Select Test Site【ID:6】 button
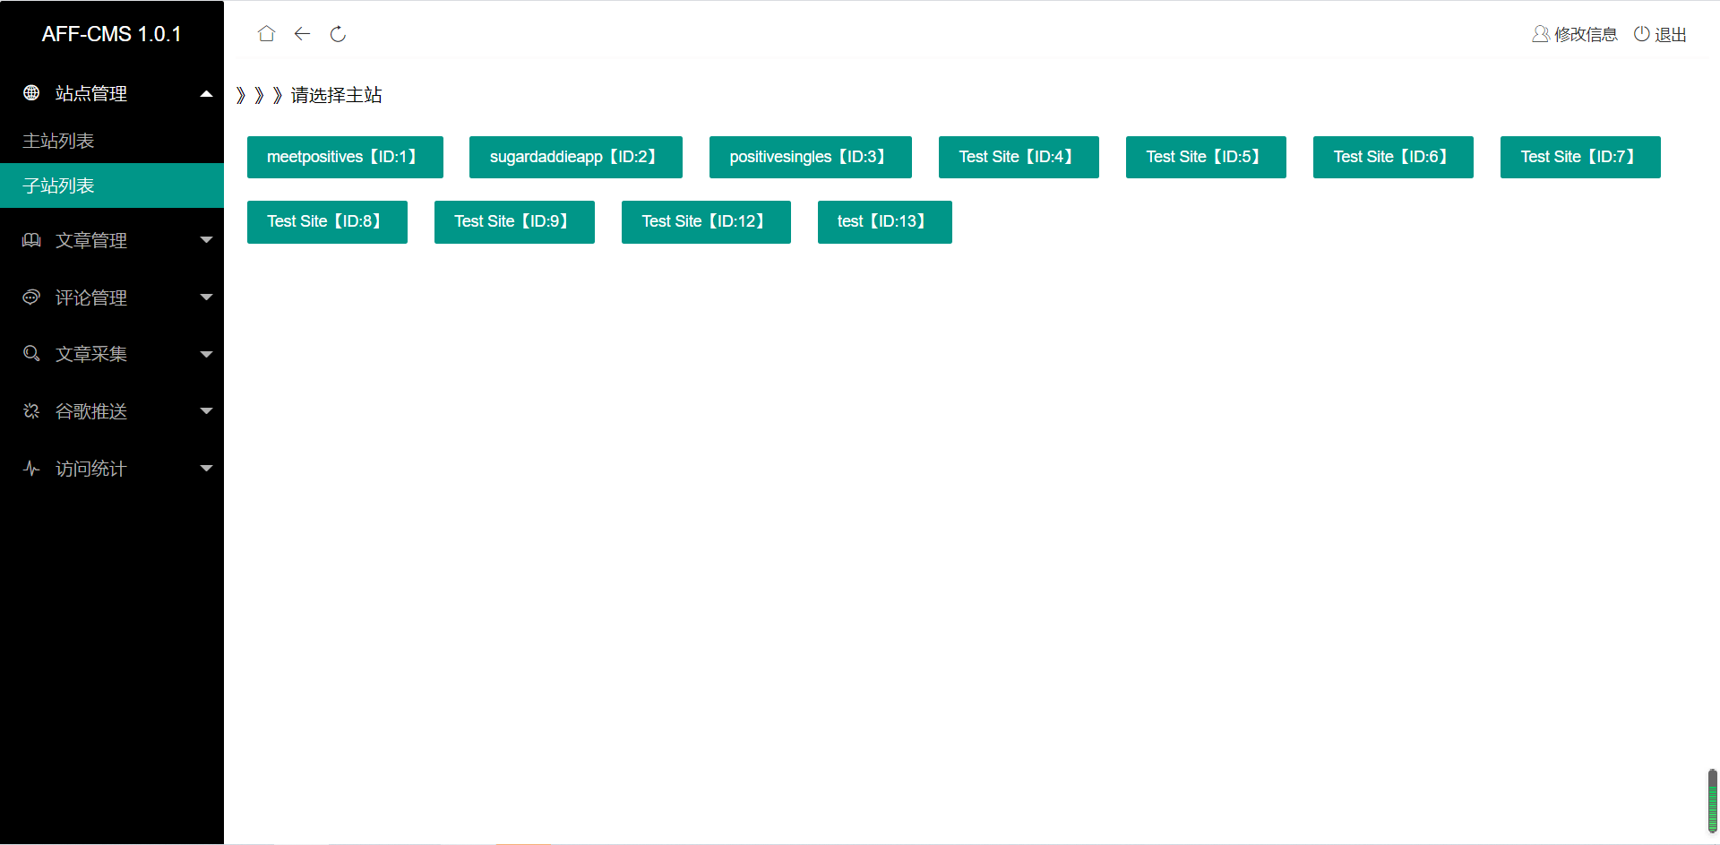The height and width of the screenshot is (845, 1720). point(1393,157)
